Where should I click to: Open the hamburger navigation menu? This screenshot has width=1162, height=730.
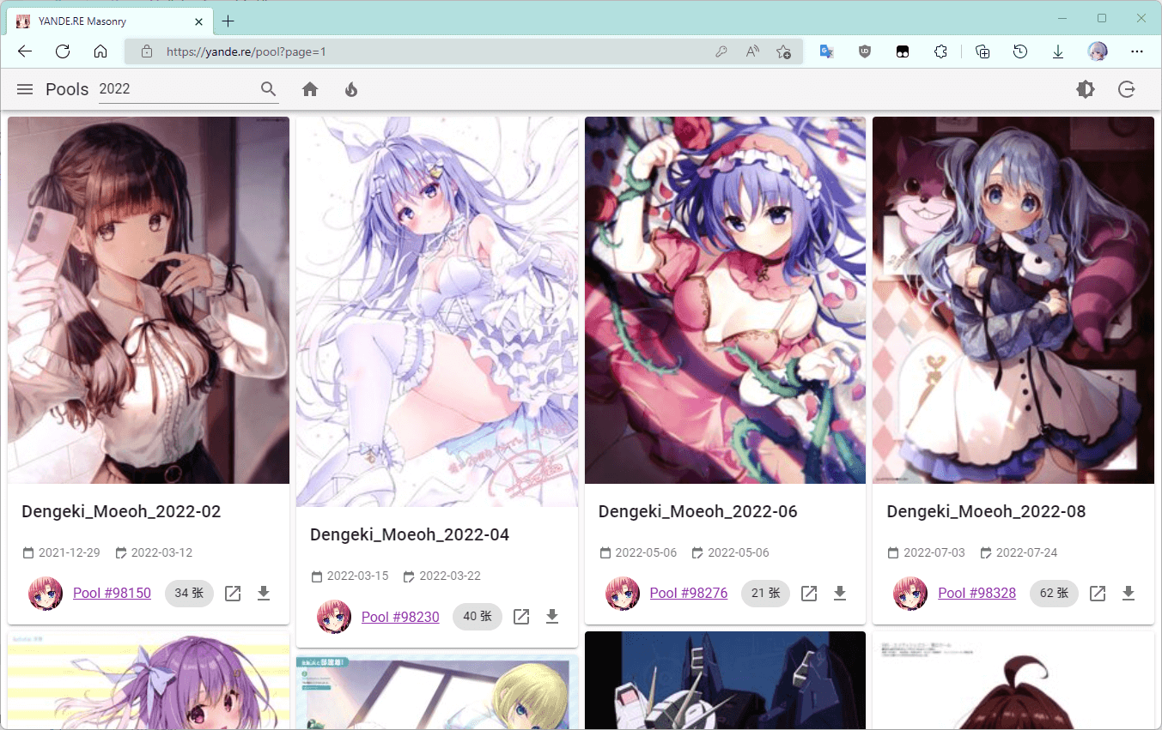tap(25, 89)
